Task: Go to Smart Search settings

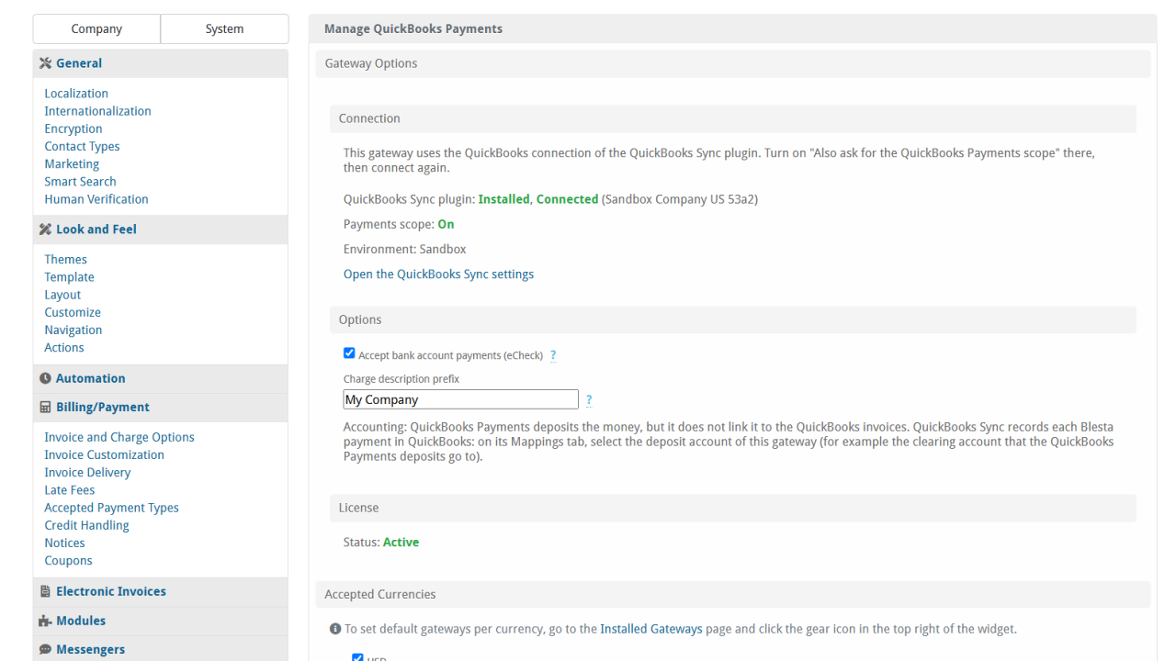Action: pyautogui.click(x=80, y=182)
